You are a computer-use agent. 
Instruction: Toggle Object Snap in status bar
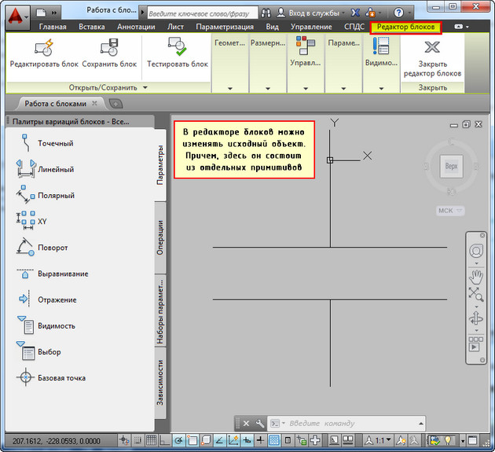[x=192, y=440]
